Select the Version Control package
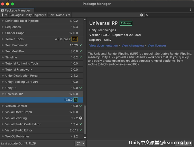This screenshot has height=147, width=194. pyautogui.click(x=42, y=106)
